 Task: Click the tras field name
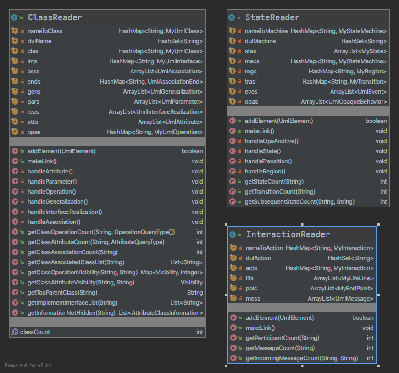[250, 82]
